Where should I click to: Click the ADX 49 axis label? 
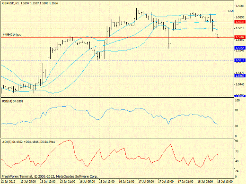click(237, 161)
